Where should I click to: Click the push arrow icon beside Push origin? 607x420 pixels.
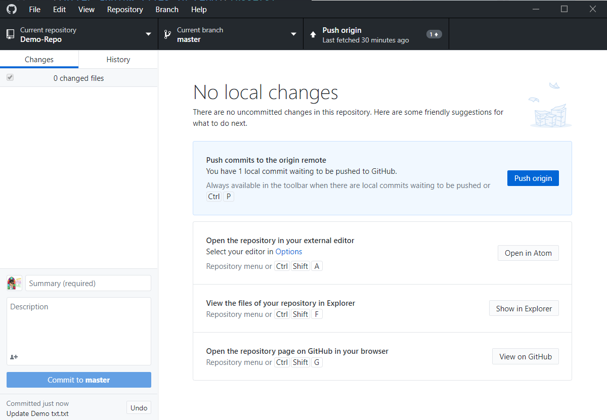tap(313, 34)
